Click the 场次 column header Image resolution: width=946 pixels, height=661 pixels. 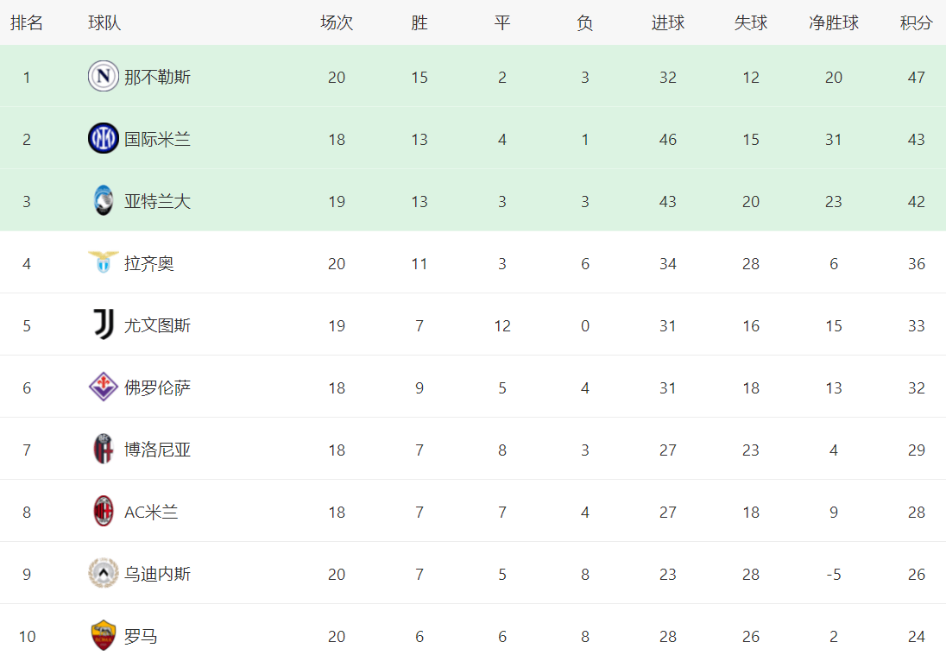pos(337,23)
